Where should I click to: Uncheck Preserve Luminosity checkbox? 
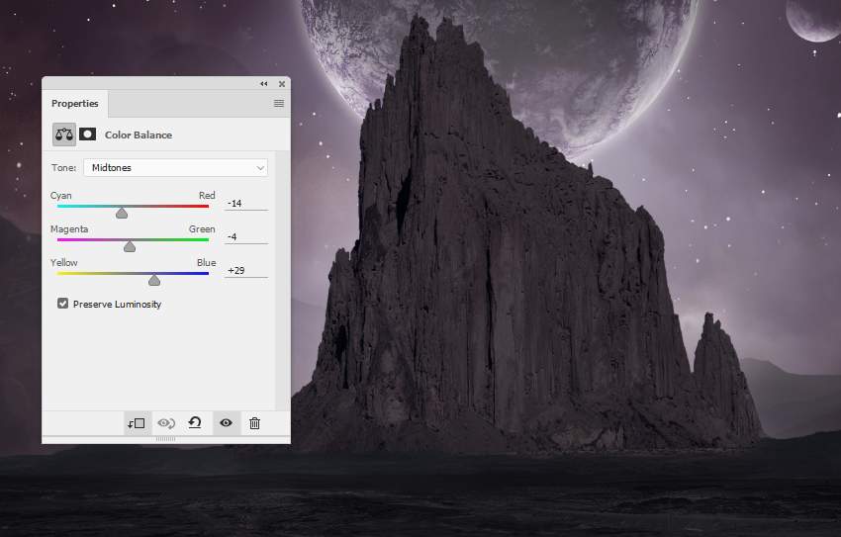[x=62, y=304]
